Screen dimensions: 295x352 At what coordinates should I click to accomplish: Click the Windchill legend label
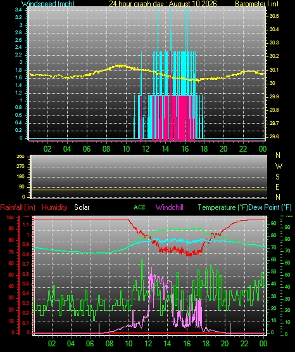169,207
